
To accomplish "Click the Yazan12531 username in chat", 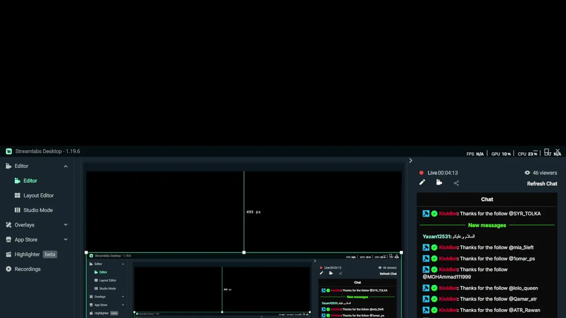I will pyautogui.click(x=436, y=237).
